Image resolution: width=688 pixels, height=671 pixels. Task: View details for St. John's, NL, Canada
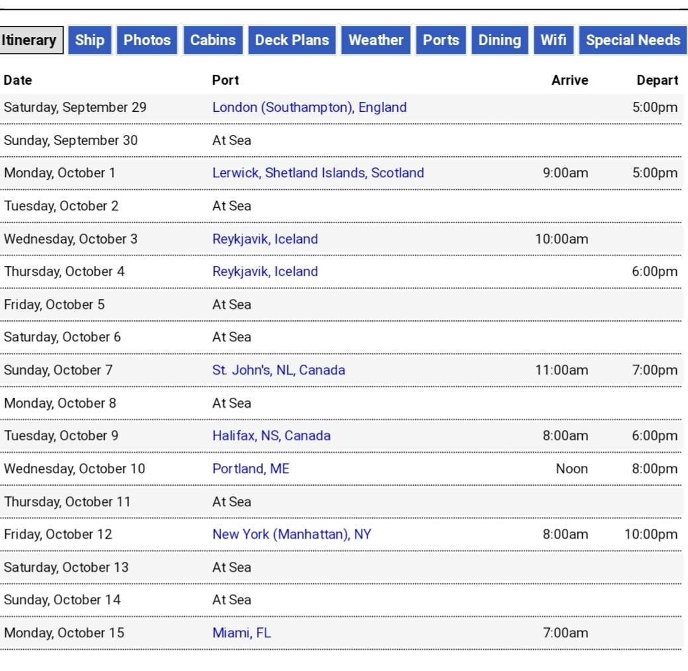pos(278,370)
